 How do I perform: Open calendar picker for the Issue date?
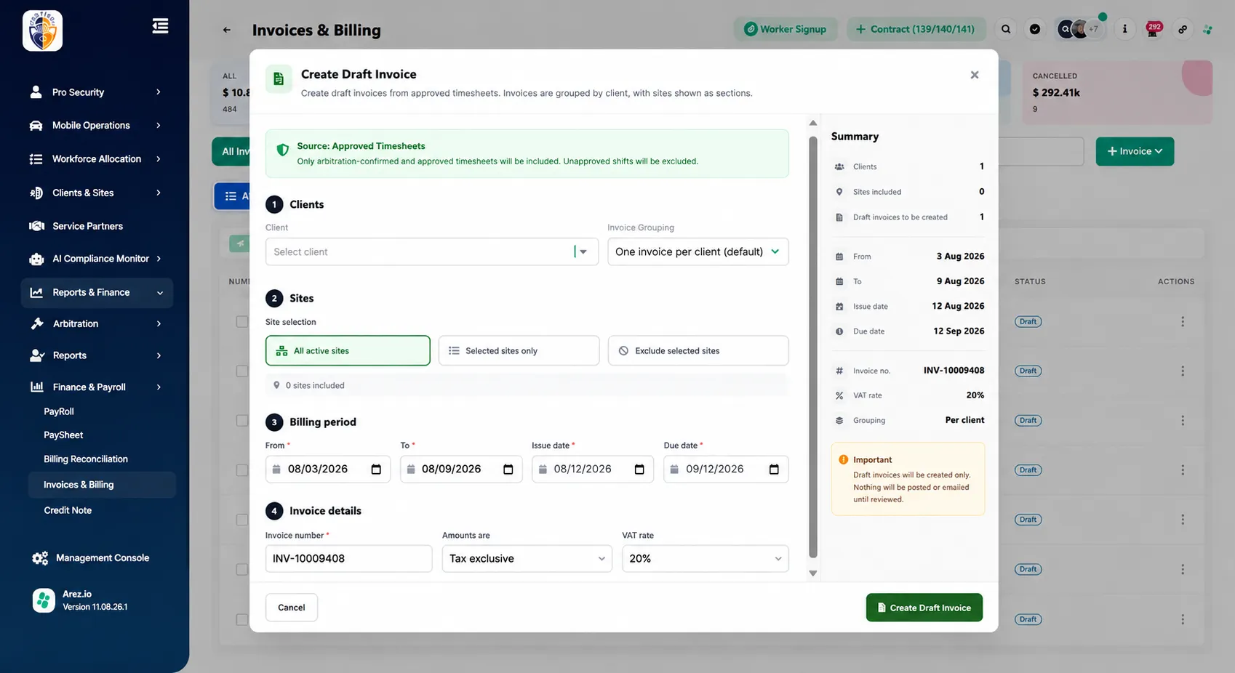click(639, 470)
